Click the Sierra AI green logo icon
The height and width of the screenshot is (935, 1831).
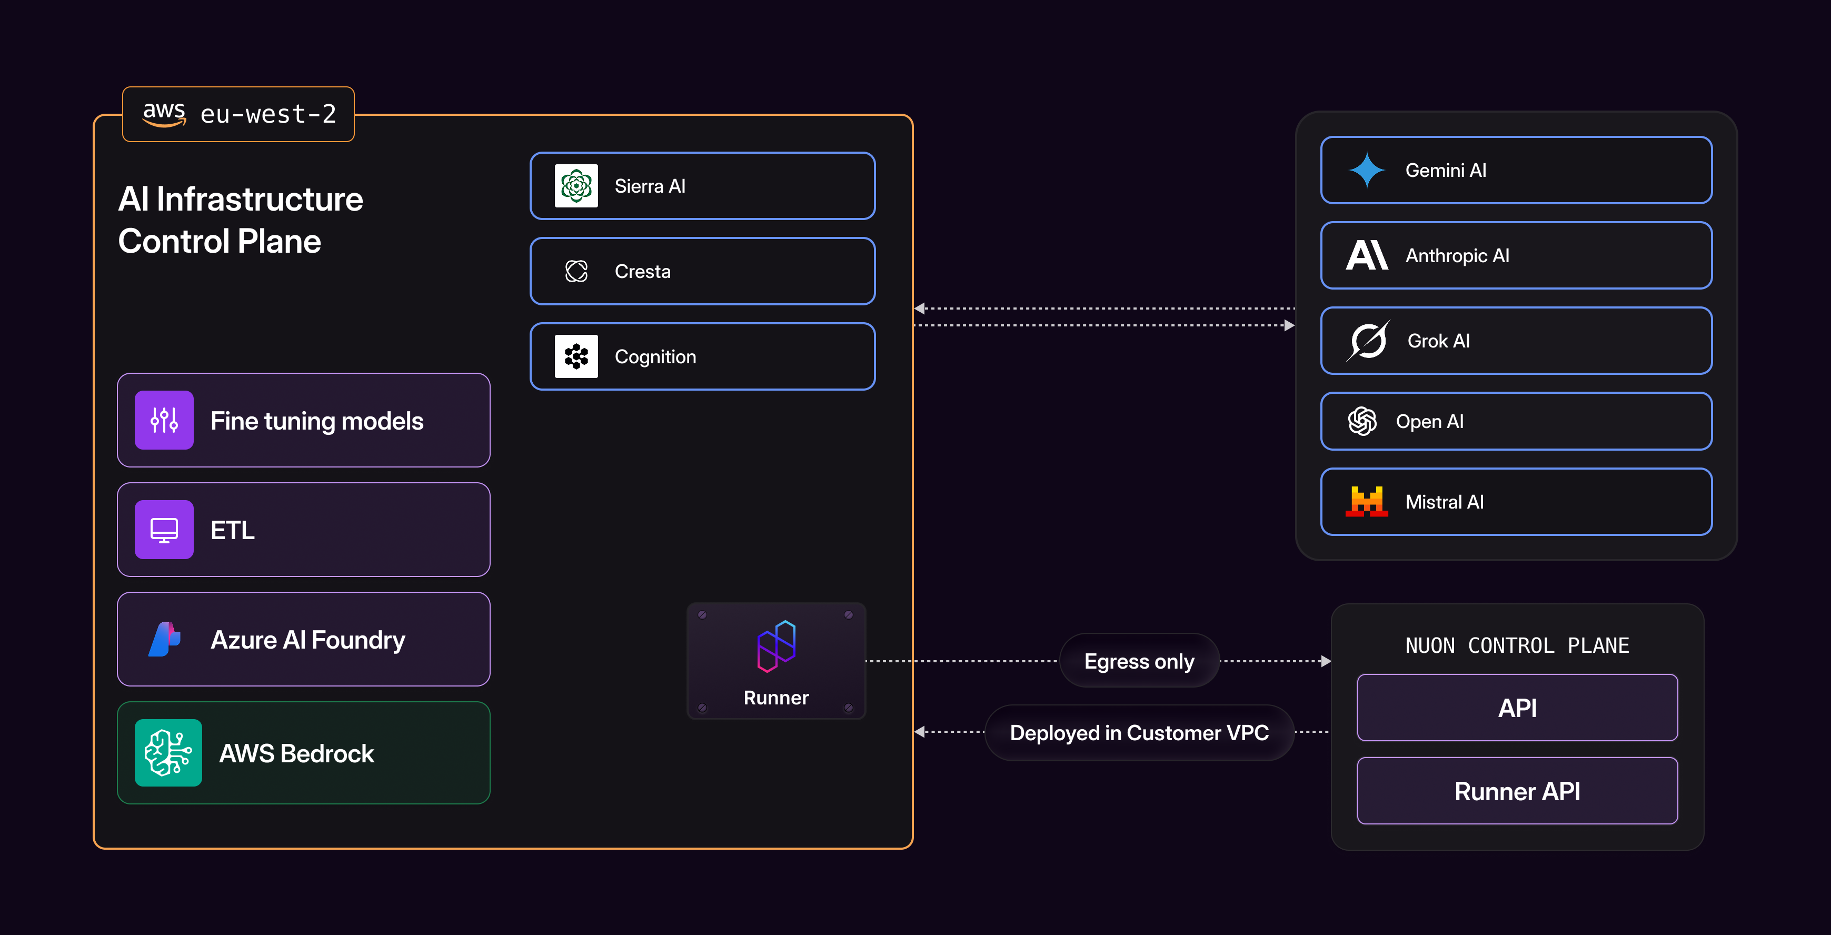(576, 186)
